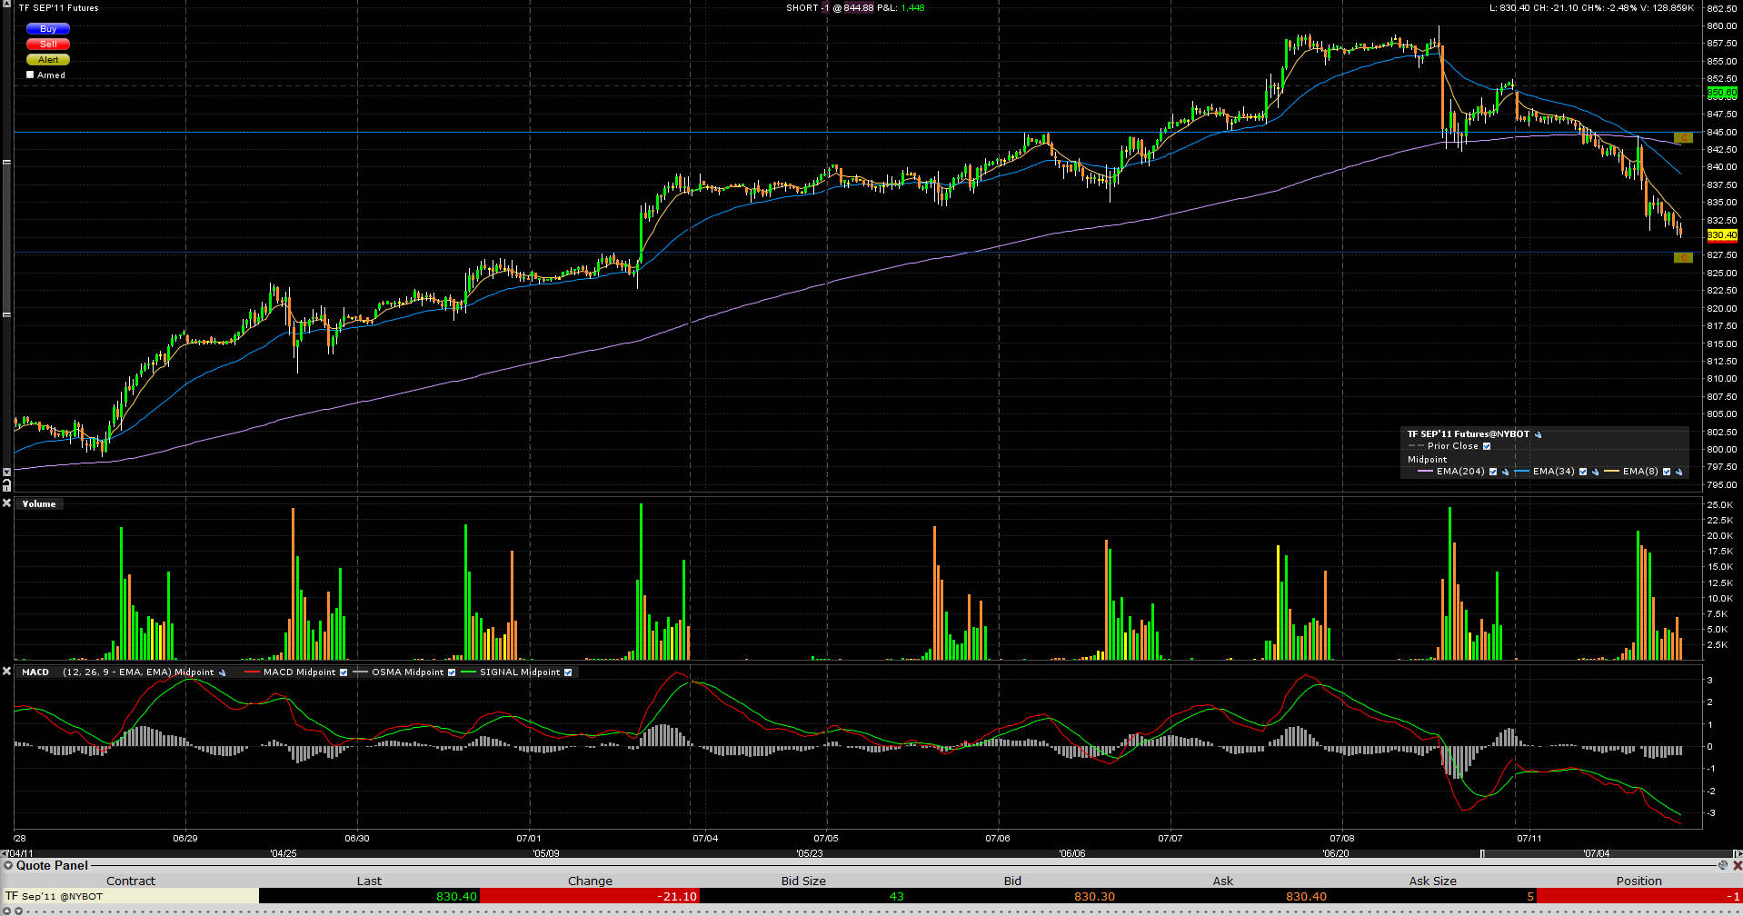Toggle OSMA Midpoint histogram checkbox
Viewport: 1743px width, 916px height.
(452, 672)
